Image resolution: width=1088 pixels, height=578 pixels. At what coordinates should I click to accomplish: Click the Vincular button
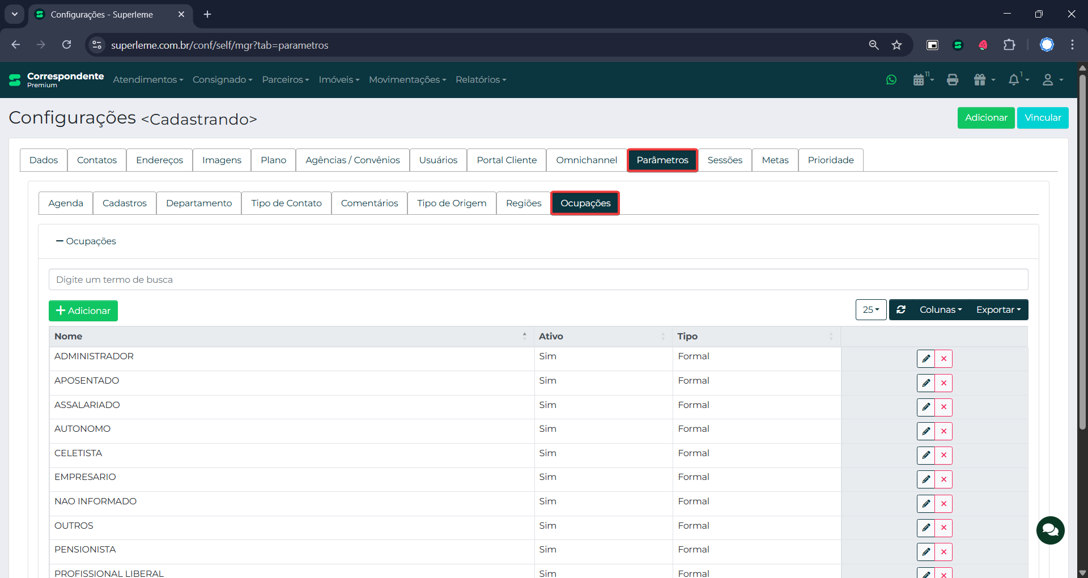1042,118
